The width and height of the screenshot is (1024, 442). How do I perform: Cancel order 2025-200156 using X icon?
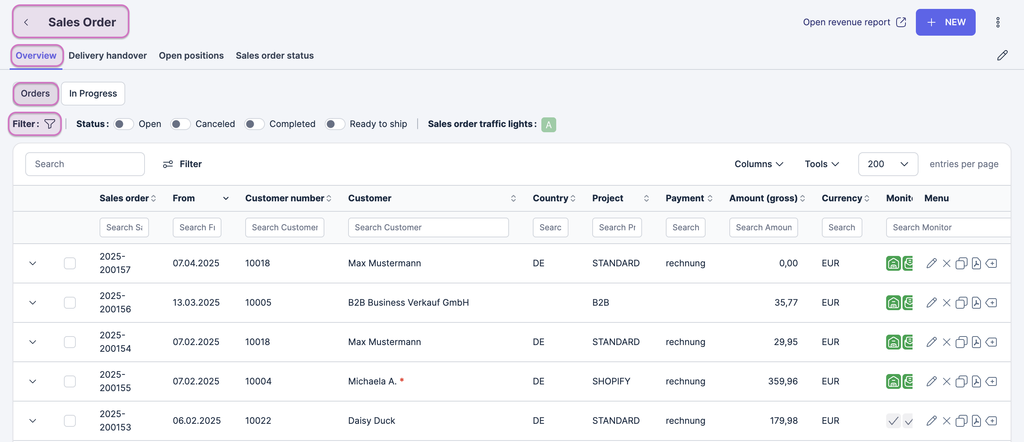point(946,302)
